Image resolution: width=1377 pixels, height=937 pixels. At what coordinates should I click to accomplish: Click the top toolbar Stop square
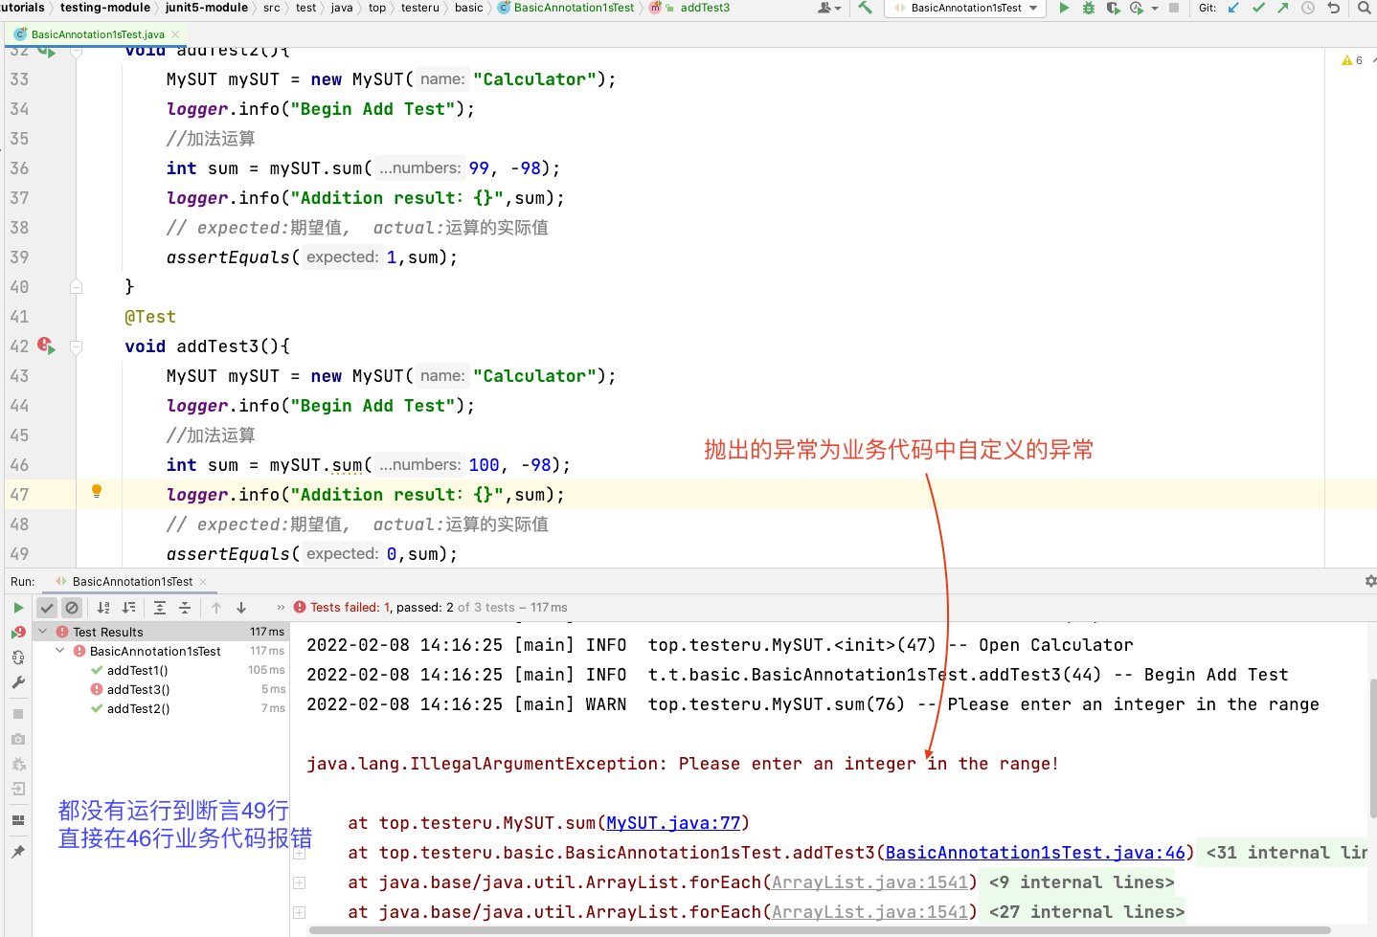point(1174,8)
